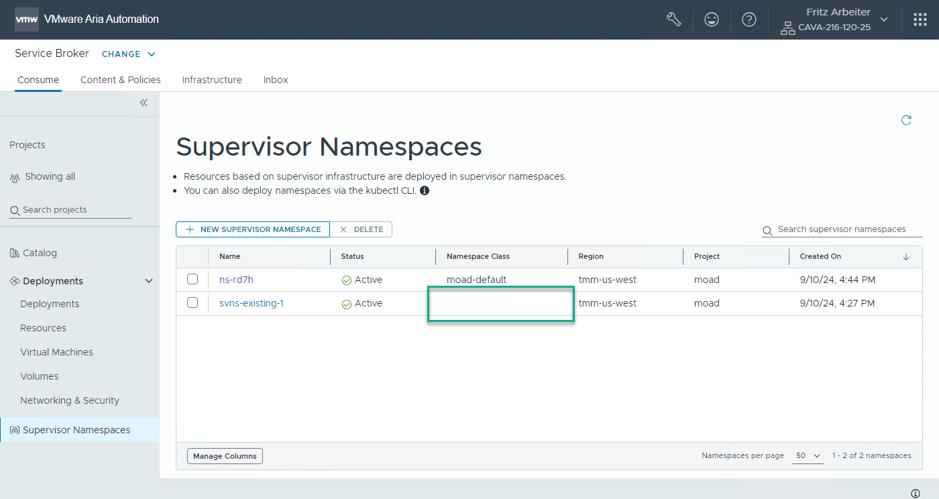
Task: Click the tmm-us-west region for ns-rd7h
Action: pos(608,280)
